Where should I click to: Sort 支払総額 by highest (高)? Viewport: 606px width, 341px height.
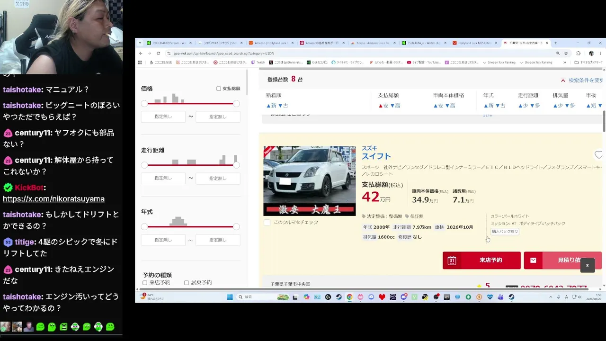click(x=395, y=106)
